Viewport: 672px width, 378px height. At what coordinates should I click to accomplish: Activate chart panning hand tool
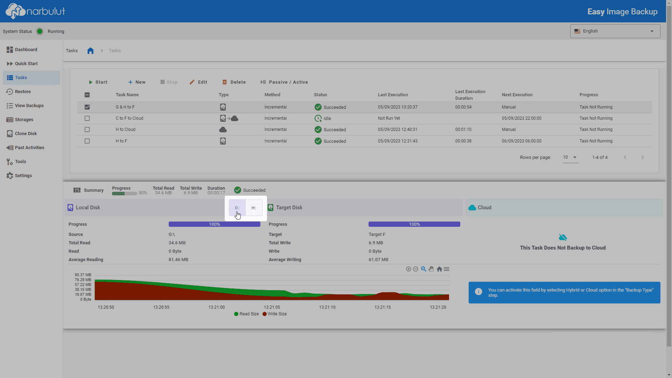(x=431, y=269)
